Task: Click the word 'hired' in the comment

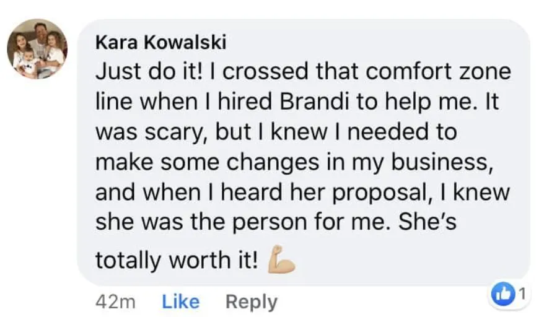Action: click(x=245, y=102)
